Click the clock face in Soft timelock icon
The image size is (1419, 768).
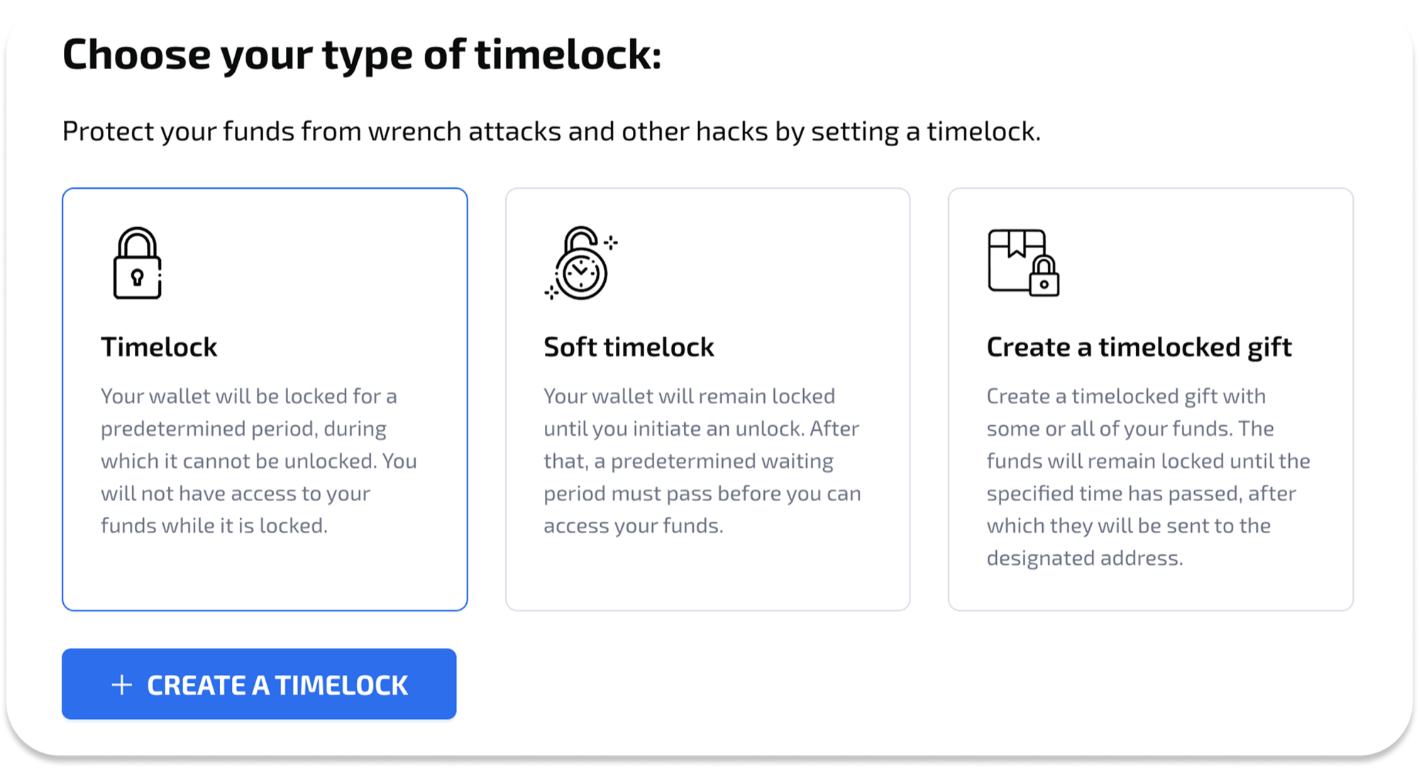coord(580,273)
